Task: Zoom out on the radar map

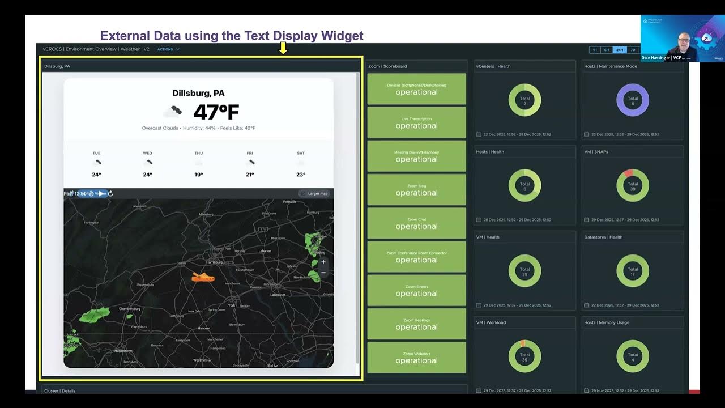Action: pyautogui.click(x=323, y=273)
